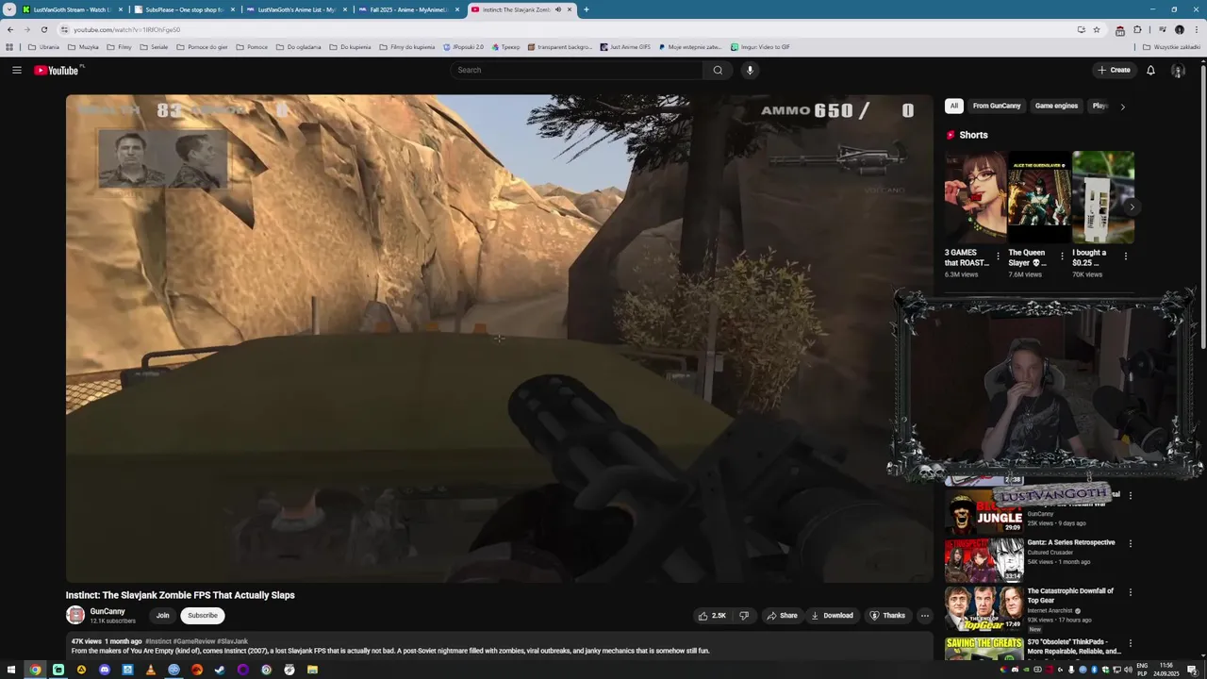
Task: Open the Chrome apps grid shortcut
Action: coord(9,46)
